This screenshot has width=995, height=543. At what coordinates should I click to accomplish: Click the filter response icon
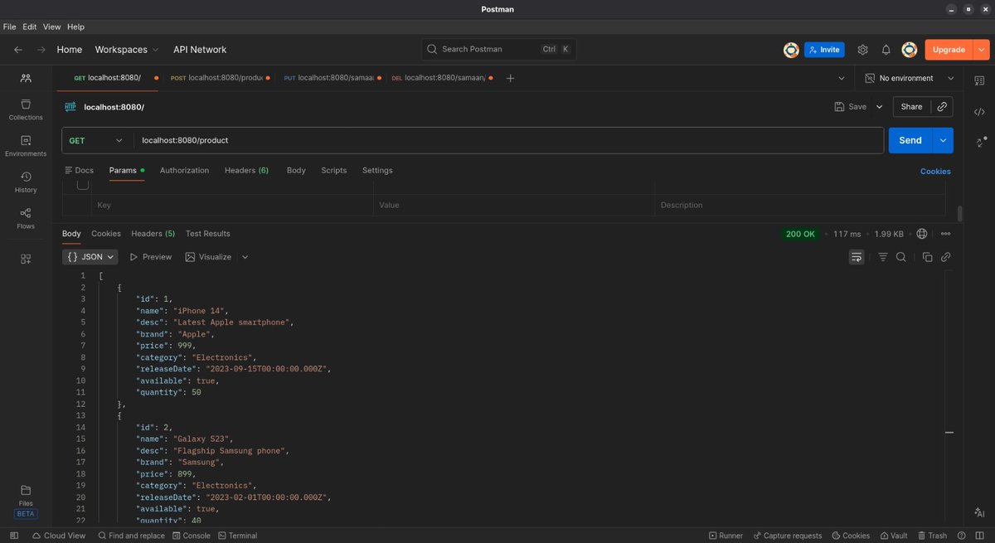[883, 257]
